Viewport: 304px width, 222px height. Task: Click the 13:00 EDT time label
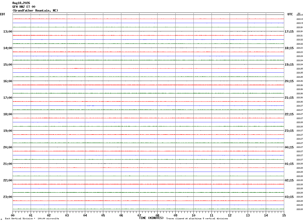pyautogui.click(x=8, y=32)
